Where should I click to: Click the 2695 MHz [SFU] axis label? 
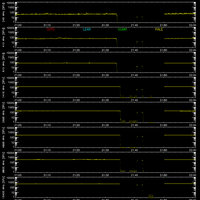pyautogui.click(x=3, y=112)
